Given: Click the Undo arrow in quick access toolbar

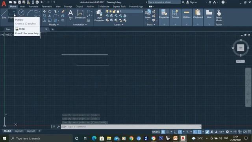Looking at the screenshot, I should (42, 2).
